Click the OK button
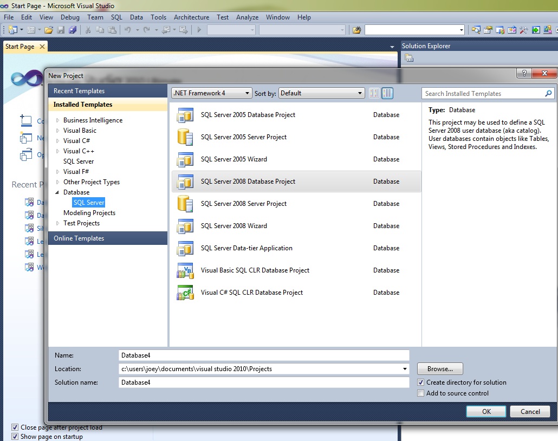The height and width of the screenshot is (441, 558). click(486, 411)
